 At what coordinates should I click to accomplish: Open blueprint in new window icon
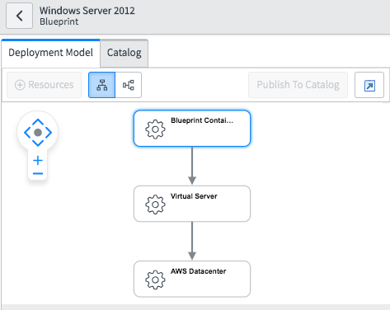point(369,85)
